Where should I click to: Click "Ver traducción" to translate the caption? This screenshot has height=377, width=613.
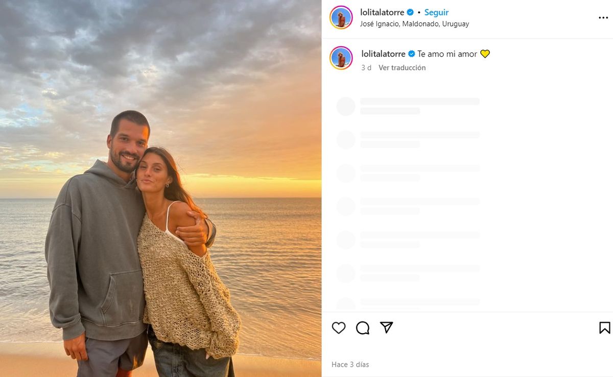[402, 67]
